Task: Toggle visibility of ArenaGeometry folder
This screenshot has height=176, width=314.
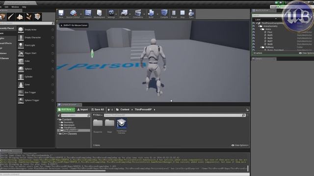Action: pos(254,26)
